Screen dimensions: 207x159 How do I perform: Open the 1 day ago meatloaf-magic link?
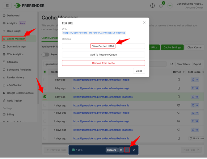101,80
